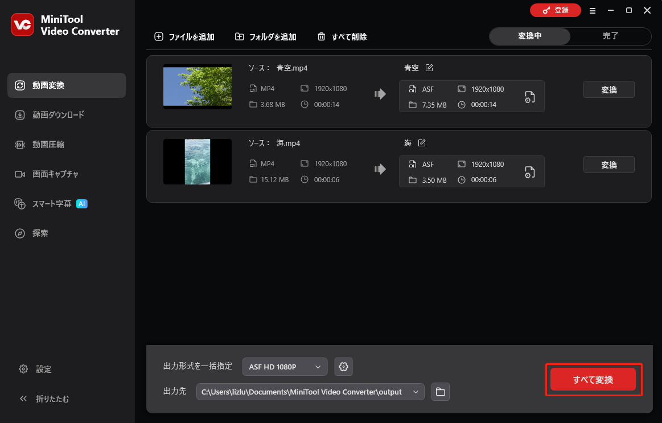662x423 pixels.
Task: Open the settings gear next to format dropdown
Action: [343, 367]
